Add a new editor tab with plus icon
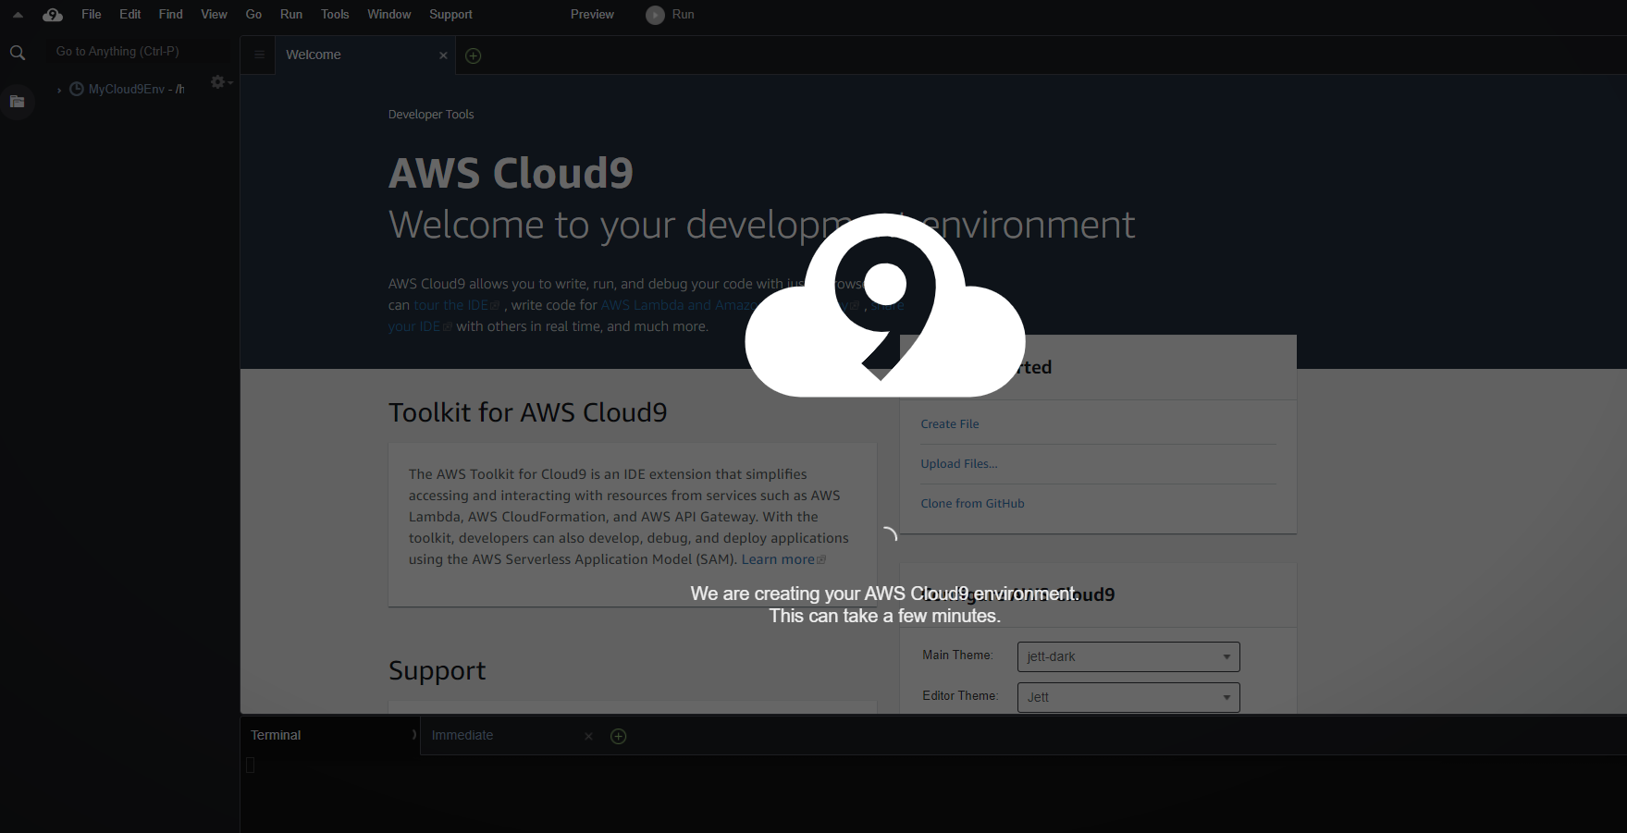 click(x=474, y=56)
